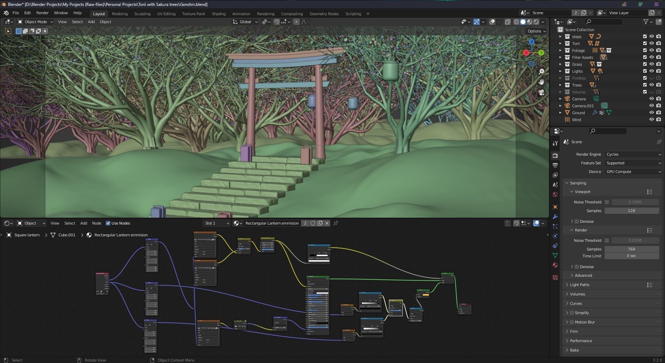665x363 pixels.
Task: Toggle the camera view icon in viewport
Action: click(x=541, y=92)
